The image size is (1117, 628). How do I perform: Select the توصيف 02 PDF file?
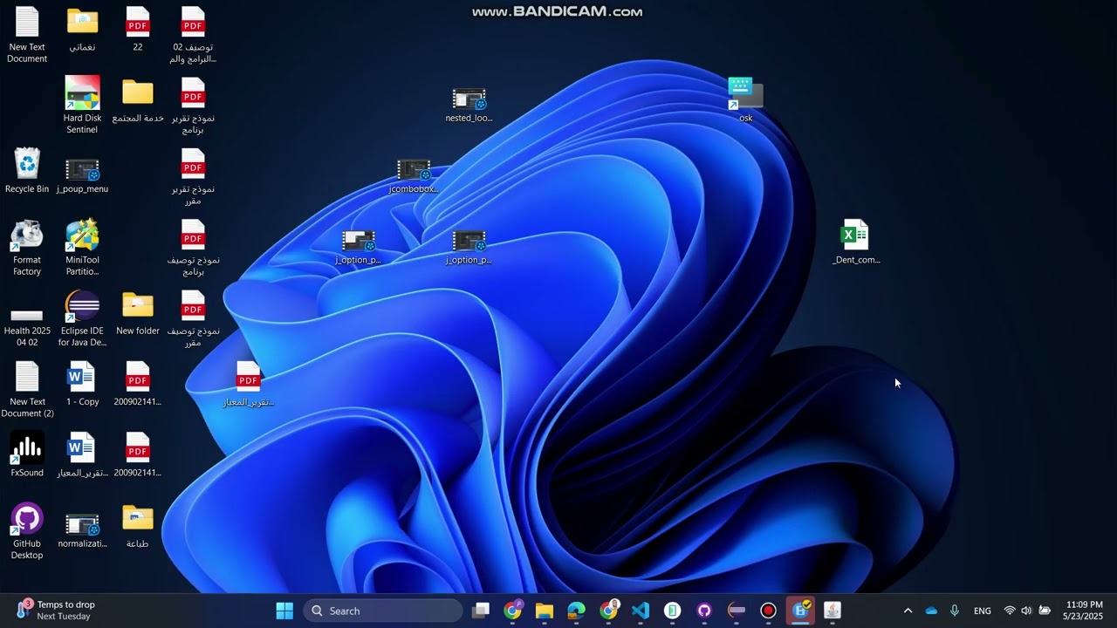click(x=193, y=35)
